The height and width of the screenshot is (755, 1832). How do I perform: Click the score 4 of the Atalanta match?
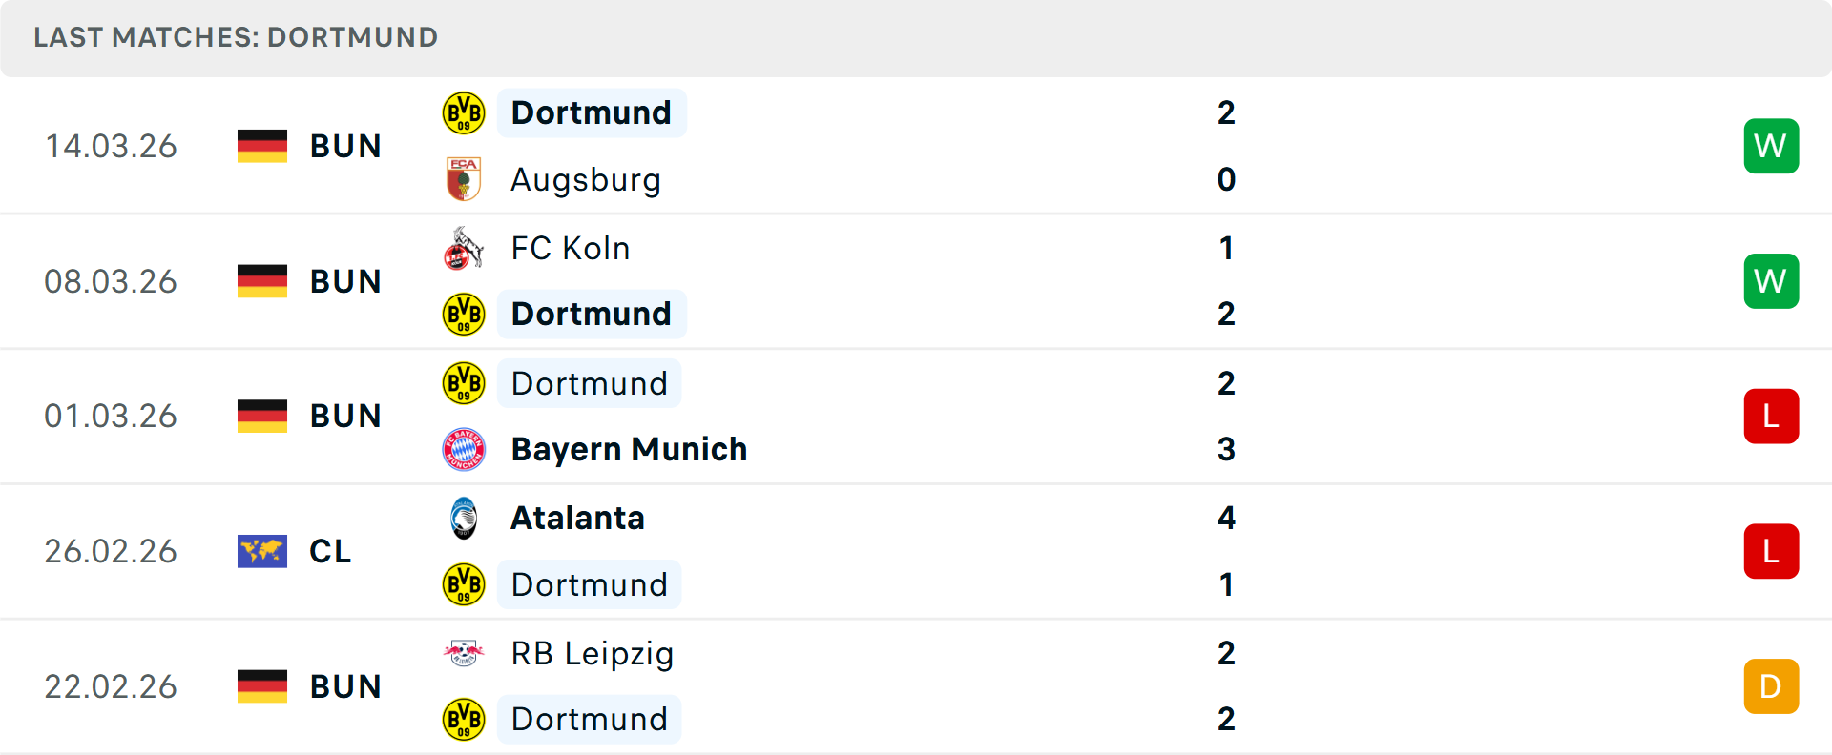[x=1227, y=519]
